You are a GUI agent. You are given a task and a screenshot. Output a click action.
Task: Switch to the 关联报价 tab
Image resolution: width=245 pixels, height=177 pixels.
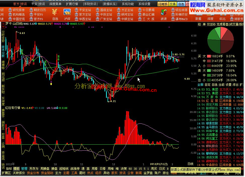click(x=19, y=173)
